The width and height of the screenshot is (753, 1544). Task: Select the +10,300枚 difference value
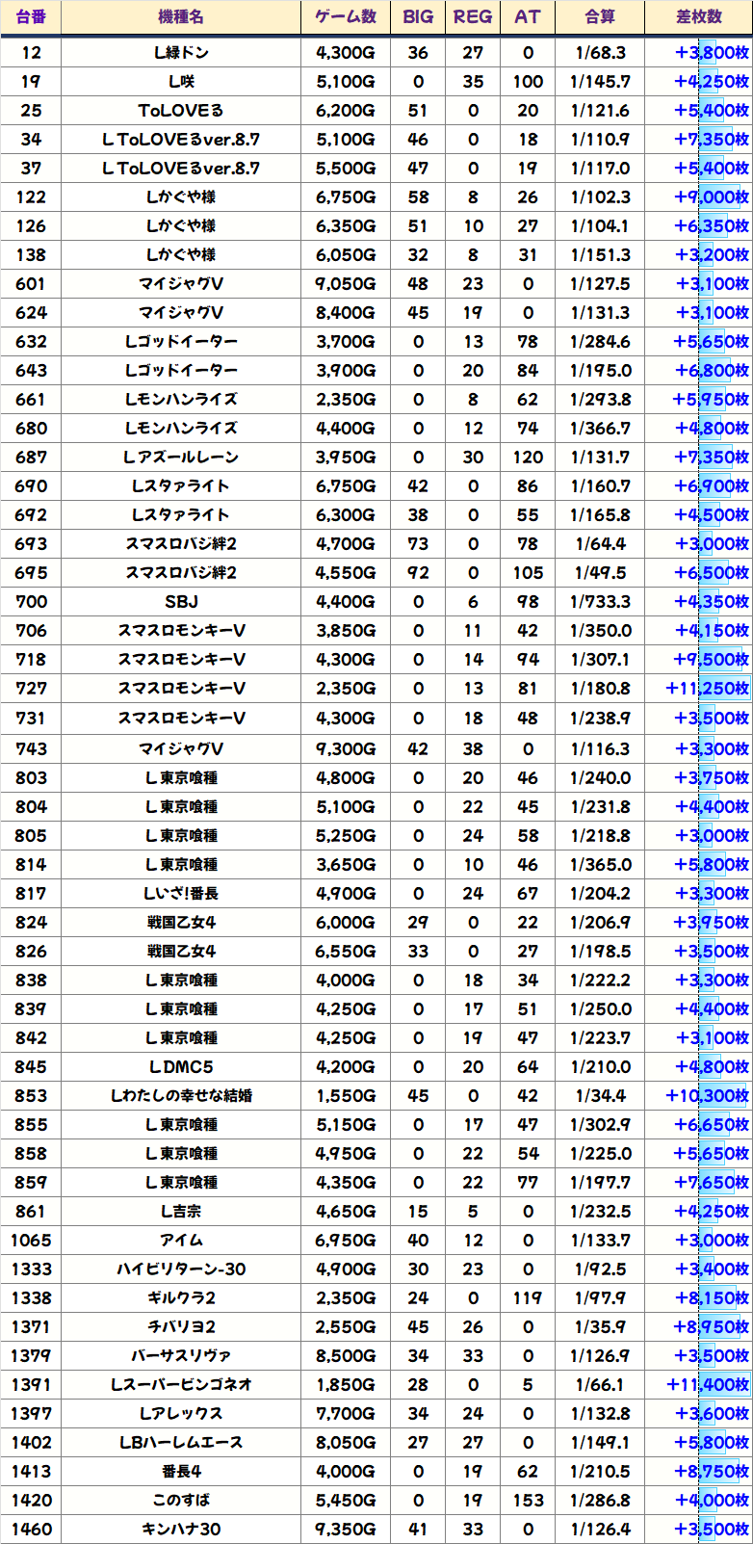click(x=707, y=1095)
